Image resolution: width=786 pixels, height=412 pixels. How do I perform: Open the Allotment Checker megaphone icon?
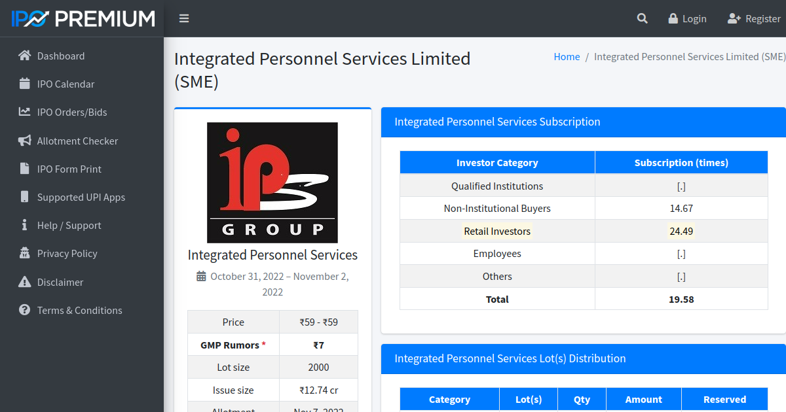tap(23, 141)
